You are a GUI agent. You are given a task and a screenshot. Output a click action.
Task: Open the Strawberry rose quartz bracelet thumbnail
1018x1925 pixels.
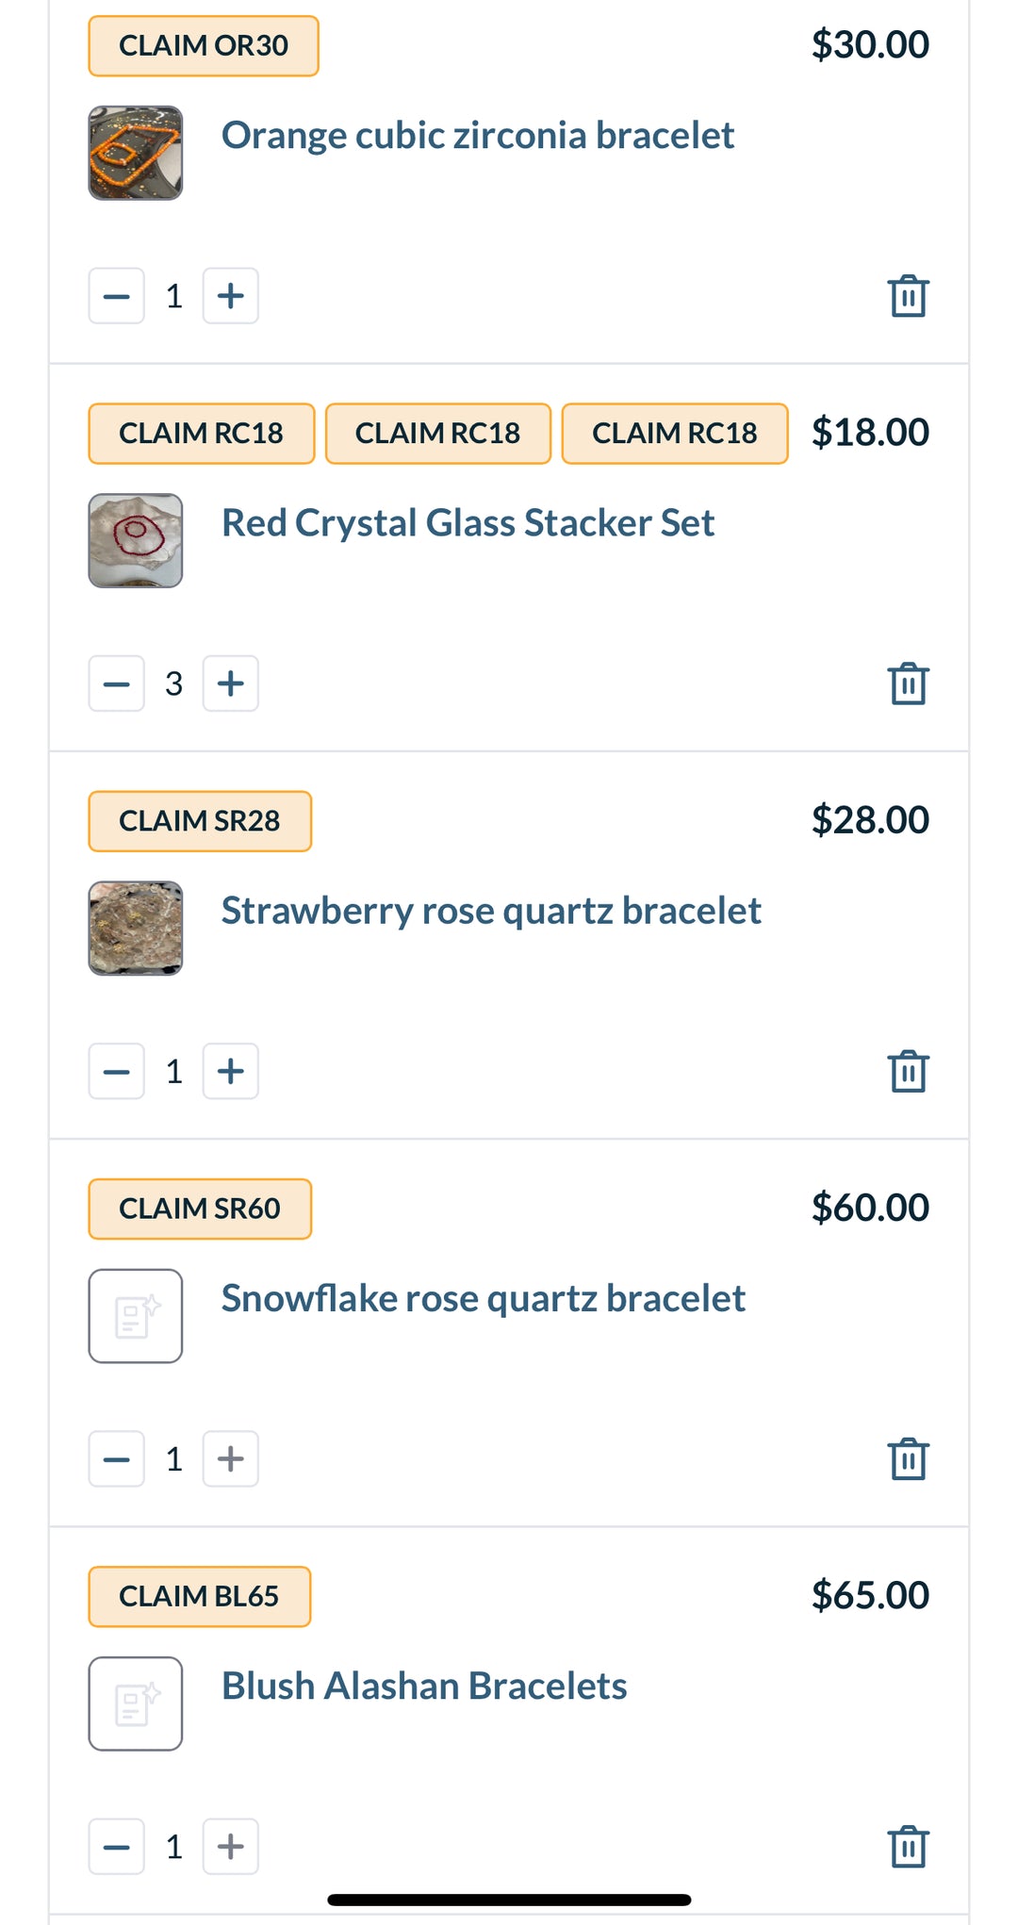tap(136, 929)
